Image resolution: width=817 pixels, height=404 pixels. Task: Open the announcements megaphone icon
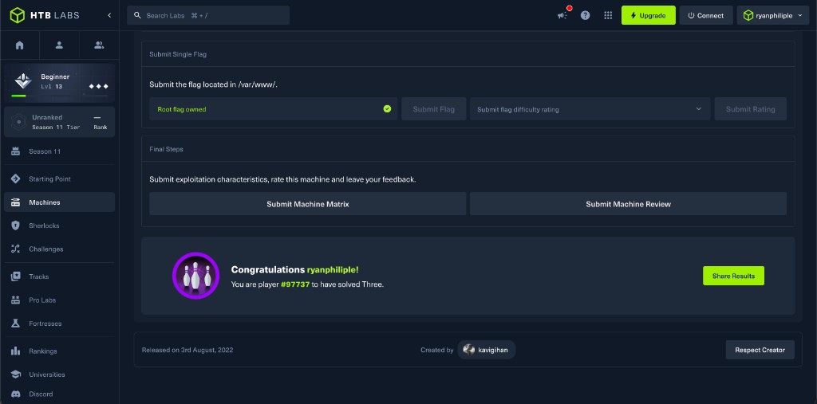coord(562,16)
